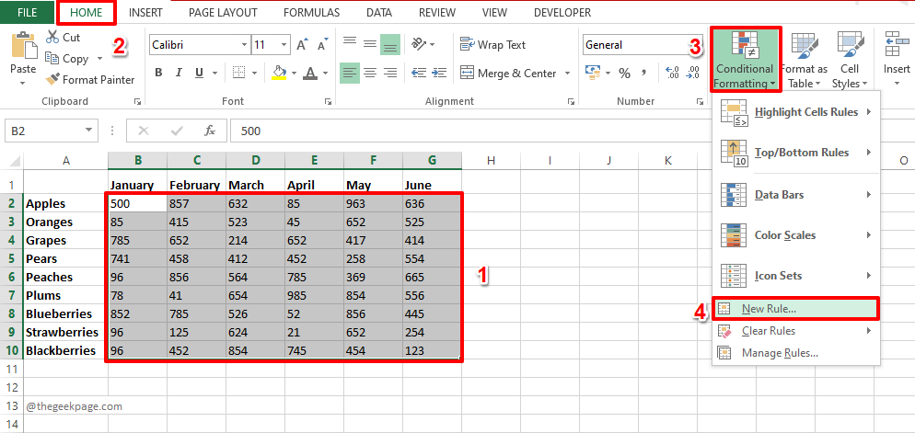
Task: Align text to the right
Action: (389, 73)
